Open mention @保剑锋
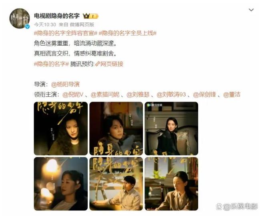 pyautogui.click(x=205, y=94)
